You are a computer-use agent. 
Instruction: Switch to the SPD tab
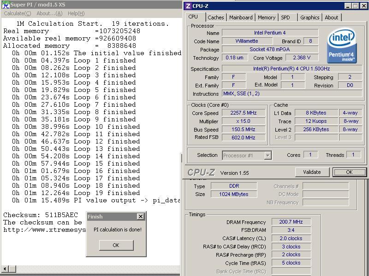click(286, 17)
